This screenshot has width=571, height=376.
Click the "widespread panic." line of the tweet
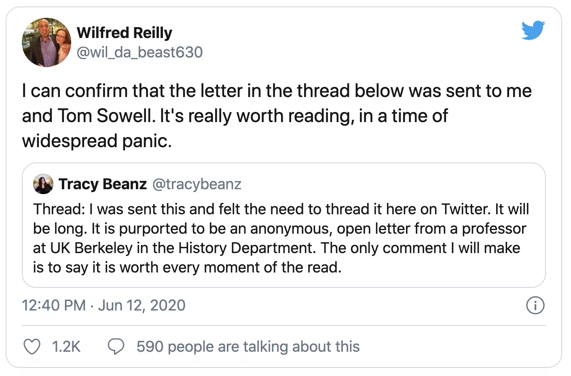[97, 141]
